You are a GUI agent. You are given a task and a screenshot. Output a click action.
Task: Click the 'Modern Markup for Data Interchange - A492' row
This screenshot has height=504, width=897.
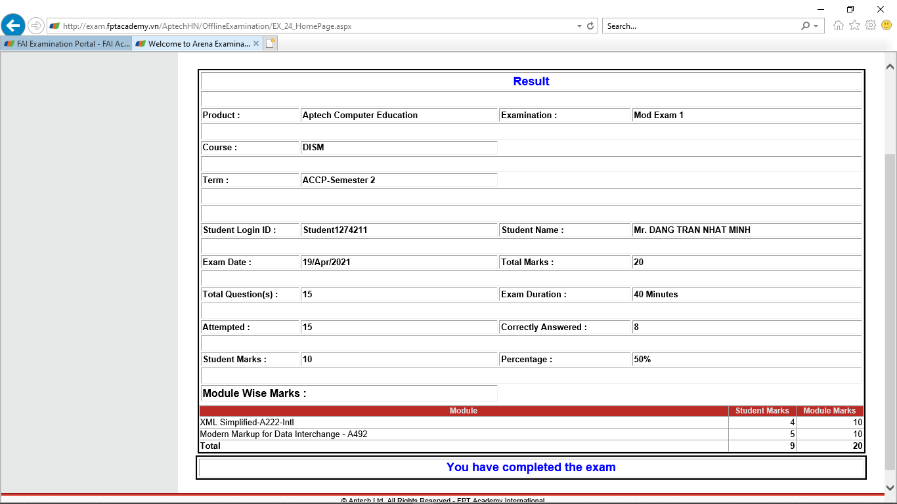pyautogui.click(x=531, y=434)
